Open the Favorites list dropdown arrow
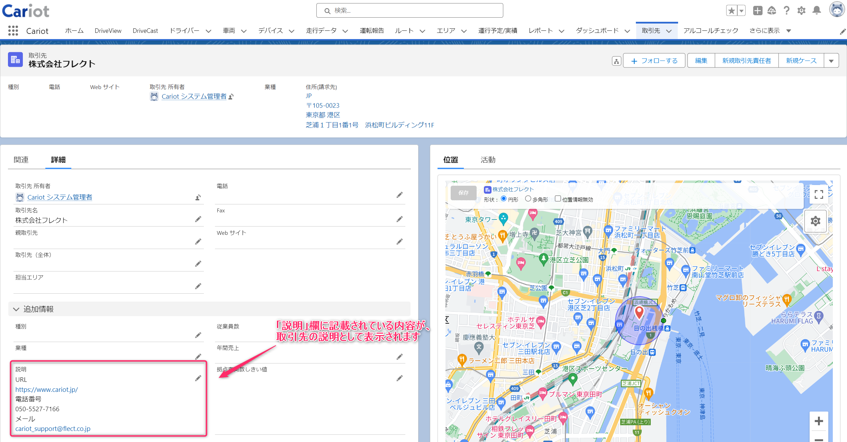 click(x=741, y=11)
